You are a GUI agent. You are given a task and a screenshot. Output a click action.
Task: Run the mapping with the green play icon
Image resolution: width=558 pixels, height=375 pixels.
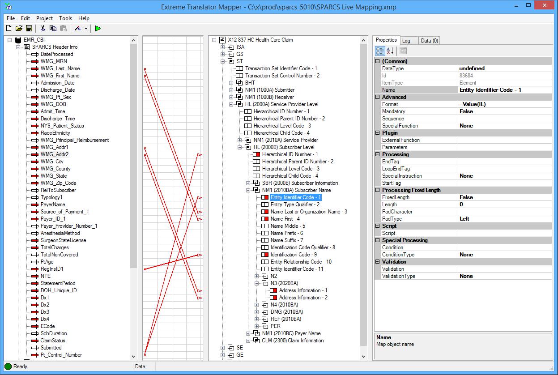point(98,28)
